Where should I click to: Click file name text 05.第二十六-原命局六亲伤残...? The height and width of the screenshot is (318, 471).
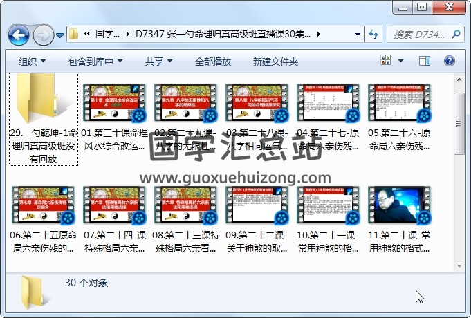[x=400, y=140]
